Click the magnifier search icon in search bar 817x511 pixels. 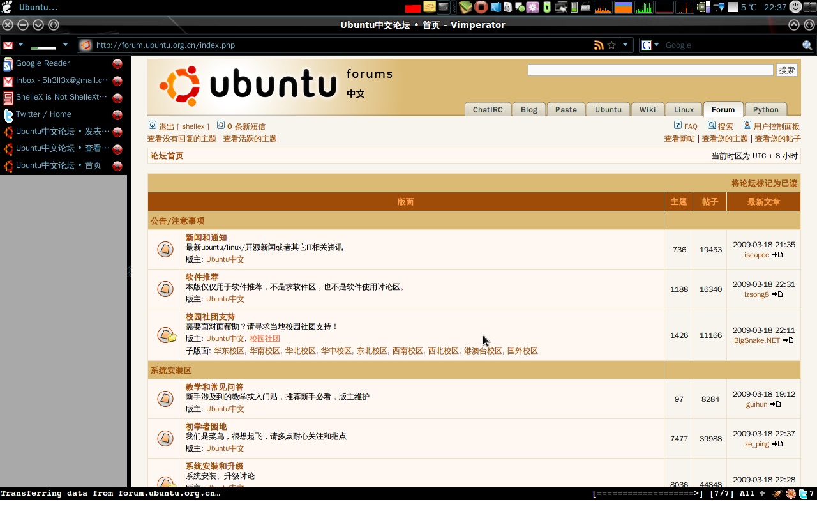point(807,45)
